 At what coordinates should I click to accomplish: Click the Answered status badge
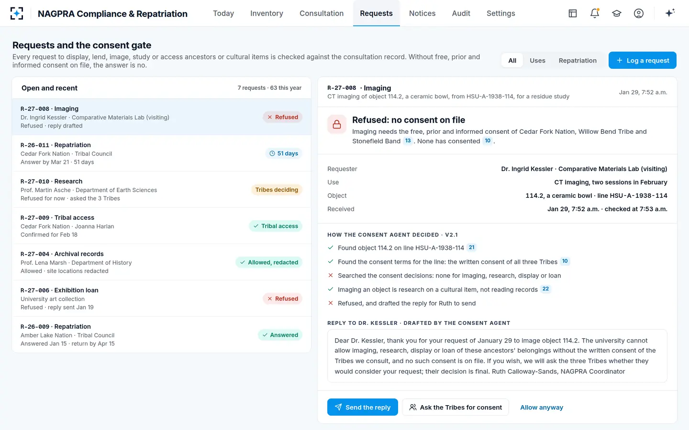coord(280,335)
